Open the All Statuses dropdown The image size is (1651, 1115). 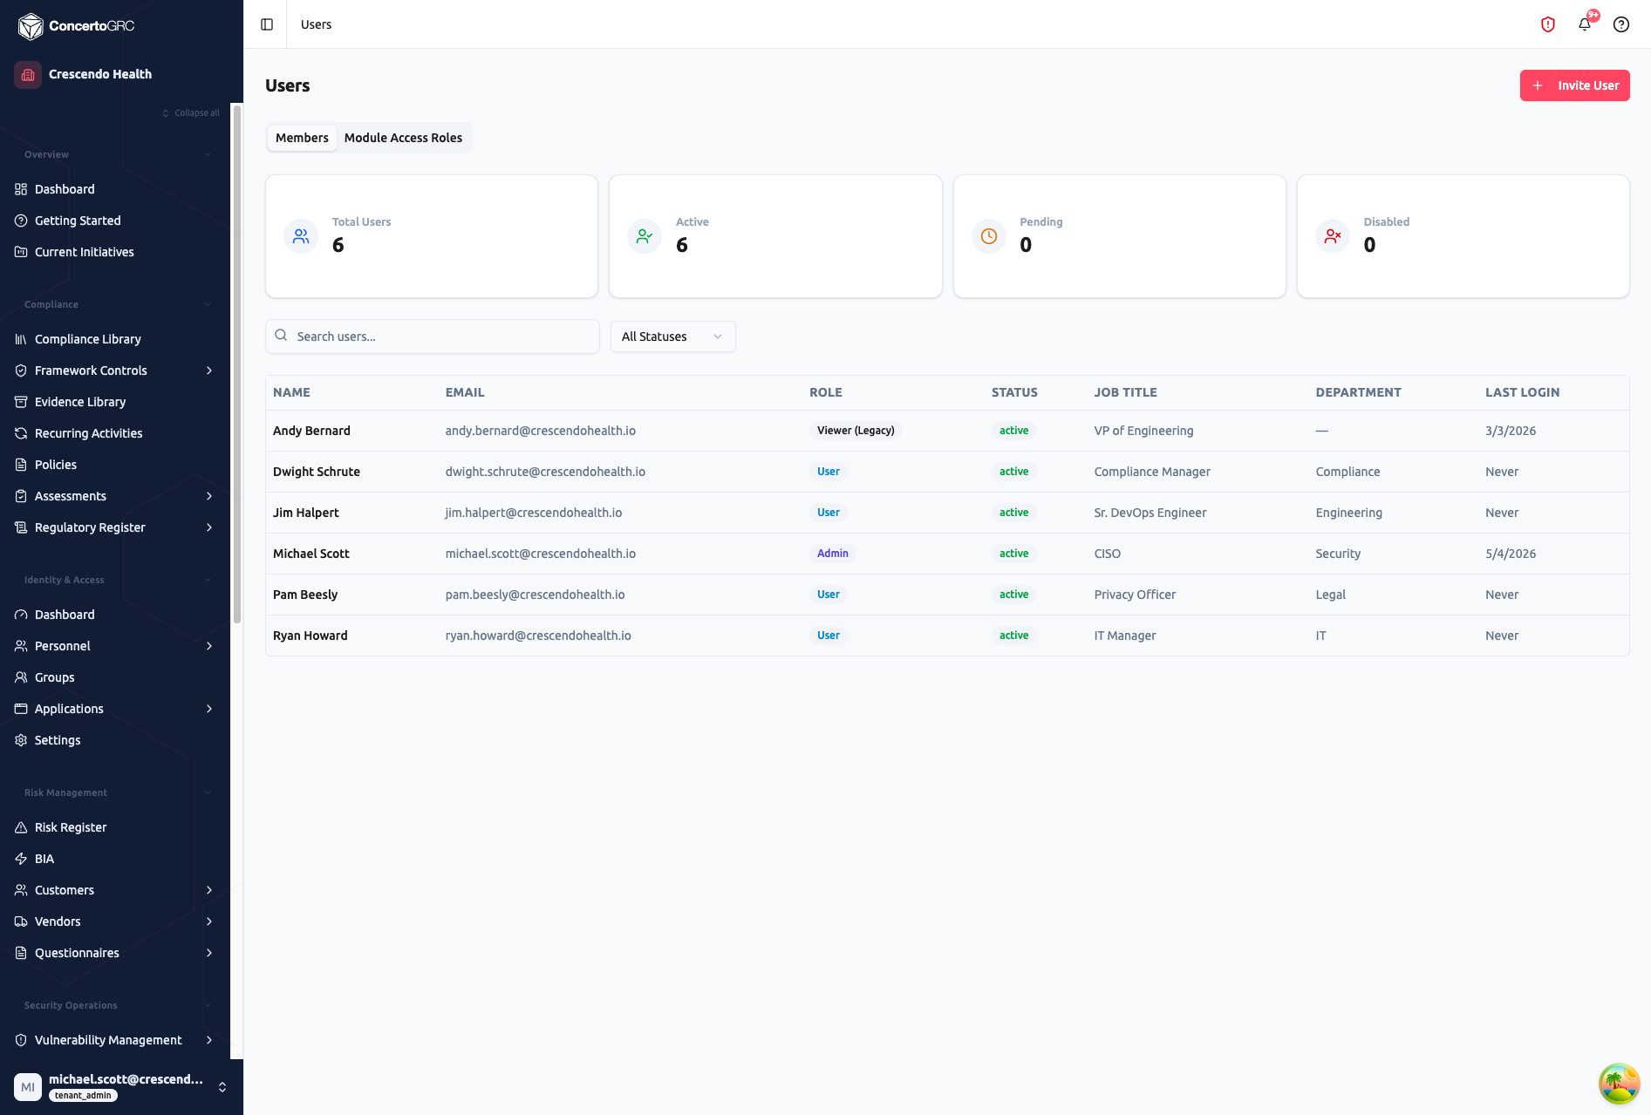(x=672, y=337)
